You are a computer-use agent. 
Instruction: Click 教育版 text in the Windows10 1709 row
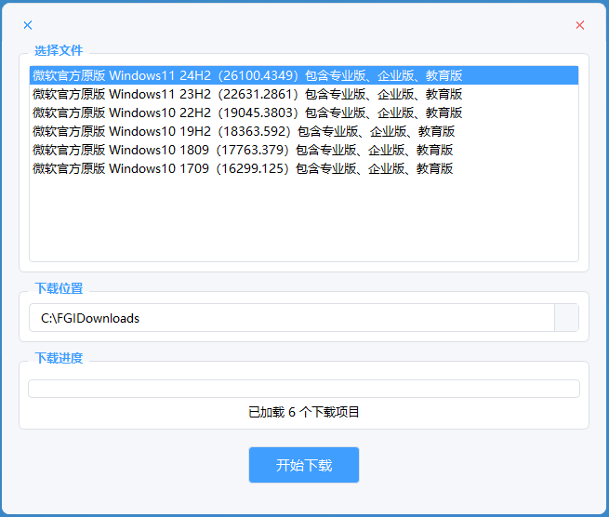click(x=434, y=168)
